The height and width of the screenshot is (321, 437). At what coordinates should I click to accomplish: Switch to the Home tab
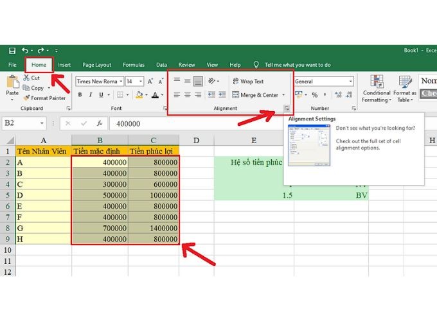[39, 65]
